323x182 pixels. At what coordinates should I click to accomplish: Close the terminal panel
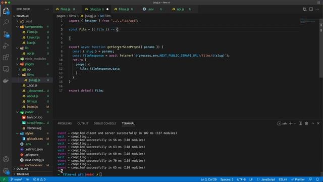318,123
